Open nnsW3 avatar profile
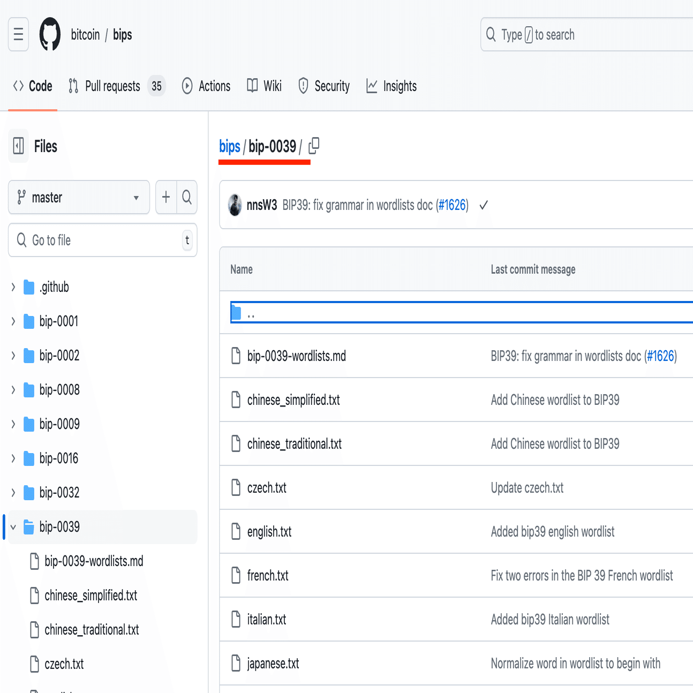The image size is (693, 693). pyautogui.click(x=235, y=205)
